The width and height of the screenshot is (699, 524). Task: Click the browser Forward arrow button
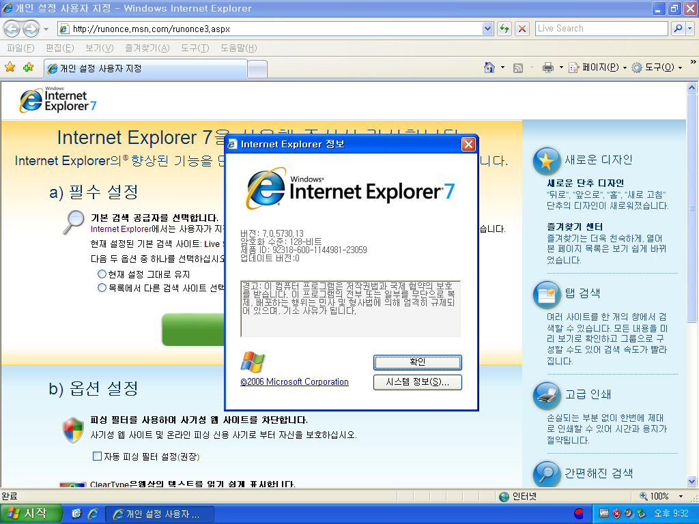(x=31, y=29)
